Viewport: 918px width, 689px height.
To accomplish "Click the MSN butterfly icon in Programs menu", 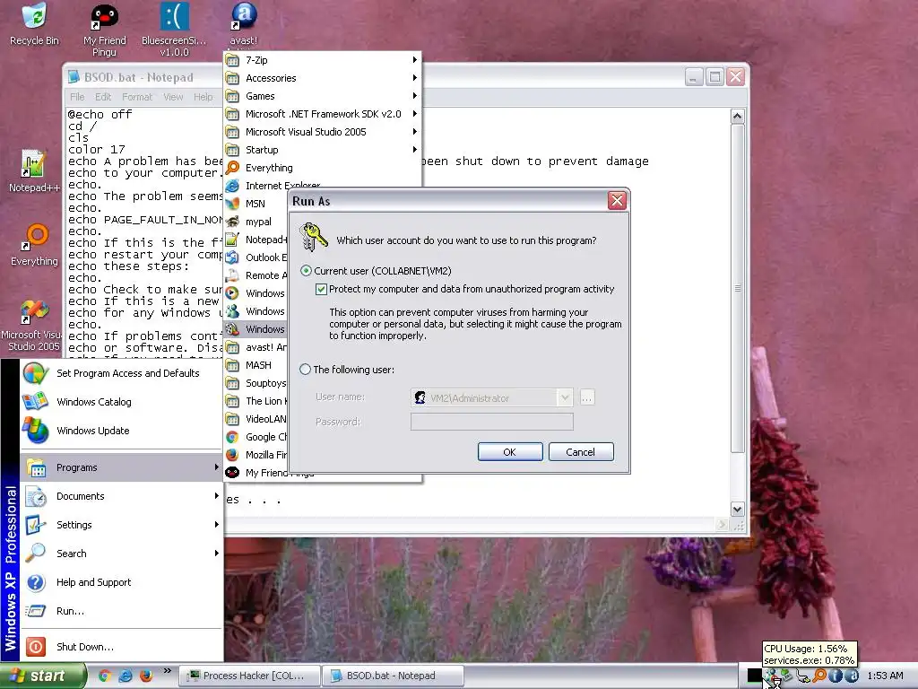I will (x=232, y=204).
